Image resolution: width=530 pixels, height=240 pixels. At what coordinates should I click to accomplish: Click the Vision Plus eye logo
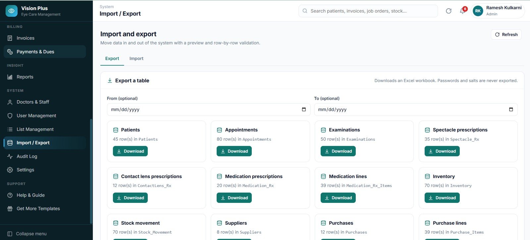(11, 11)
